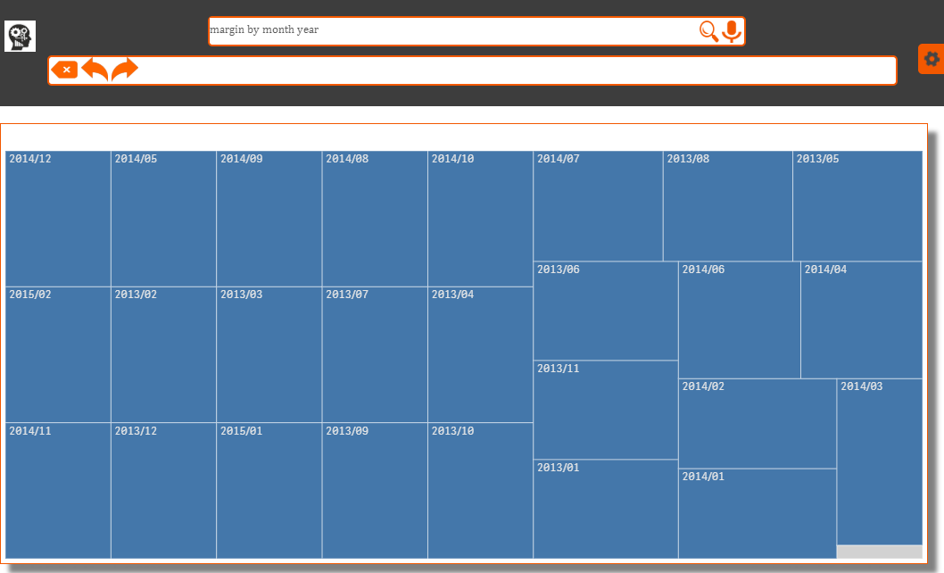This screenshot has height=573, width=944.
Task: Click the small gray unlabeled treemap tile
Action: tap(880, 552)
